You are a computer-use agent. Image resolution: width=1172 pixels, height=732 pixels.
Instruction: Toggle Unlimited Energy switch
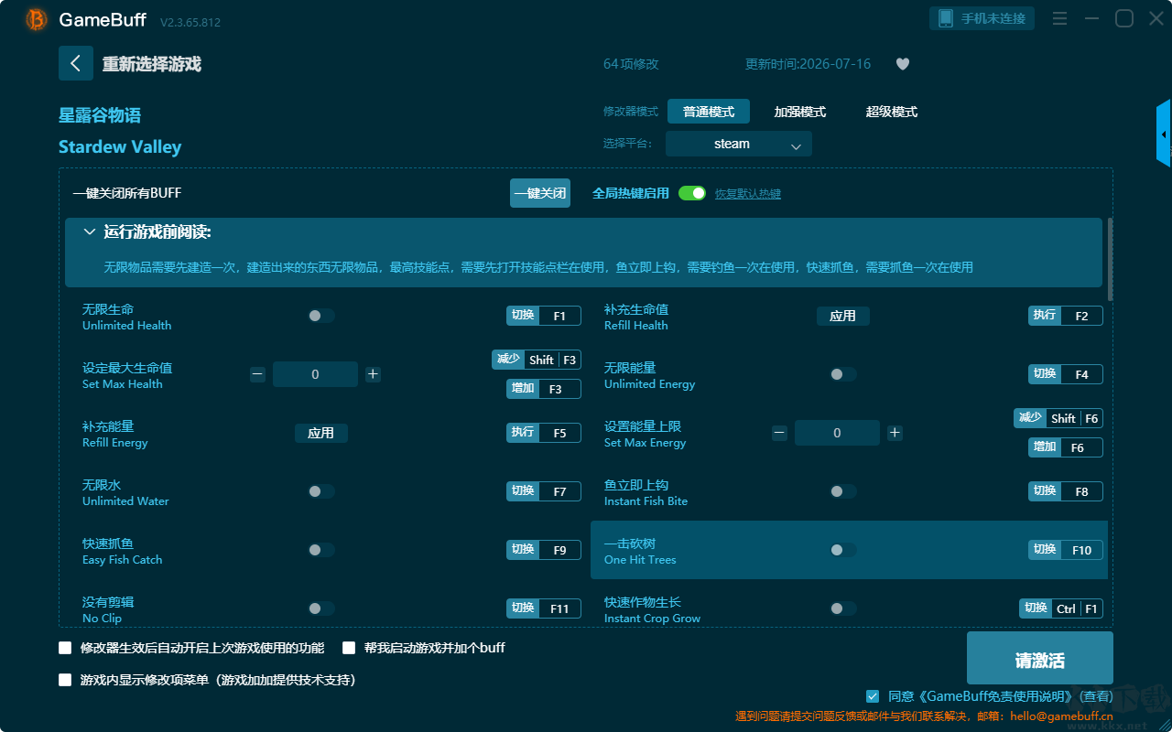click(x=842, y=374)
